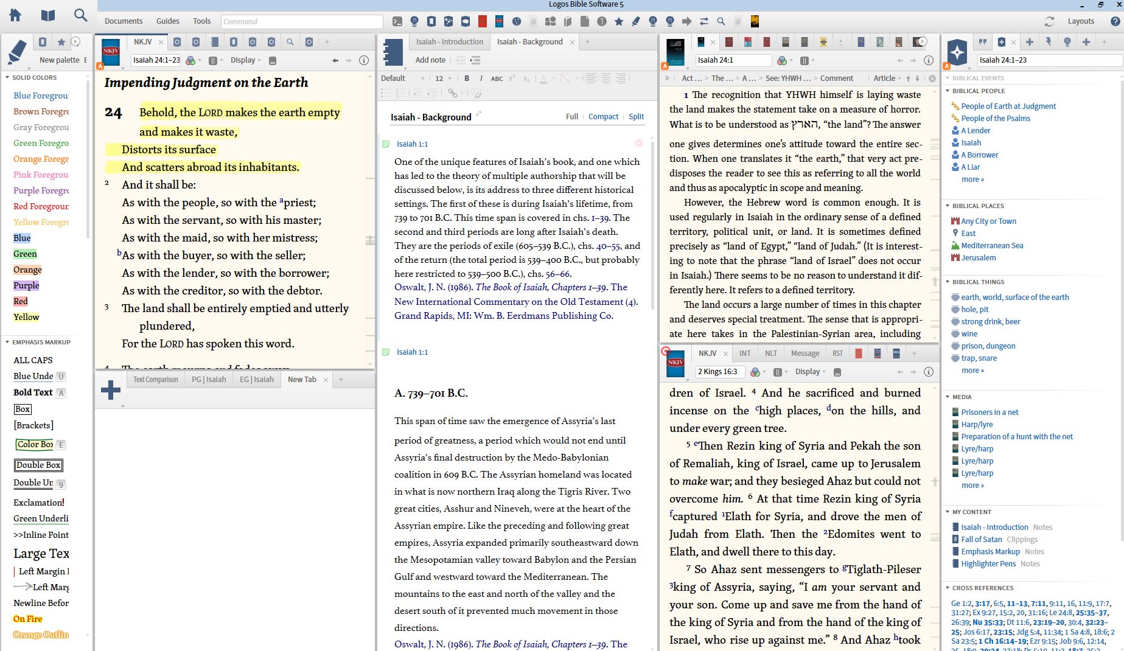This screenshot has height=651, width=1124.
Task: Click the Add note button
Action: 430,60
